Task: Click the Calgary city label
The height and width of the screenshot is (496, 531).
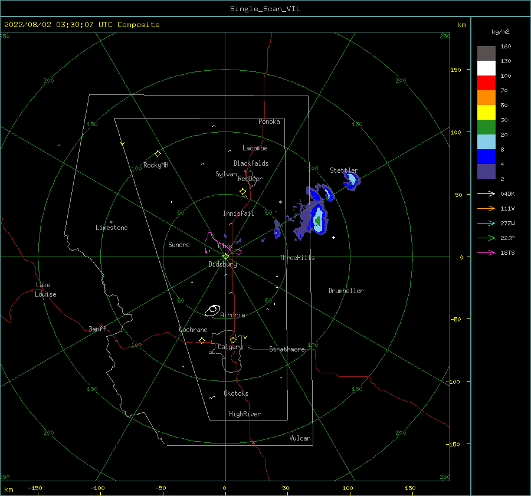Action: [230, 347]
